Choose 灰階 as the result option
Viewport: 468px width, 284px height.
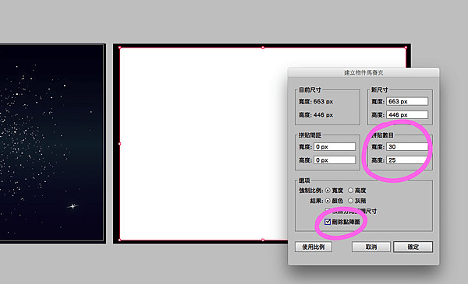click(350, 201)
